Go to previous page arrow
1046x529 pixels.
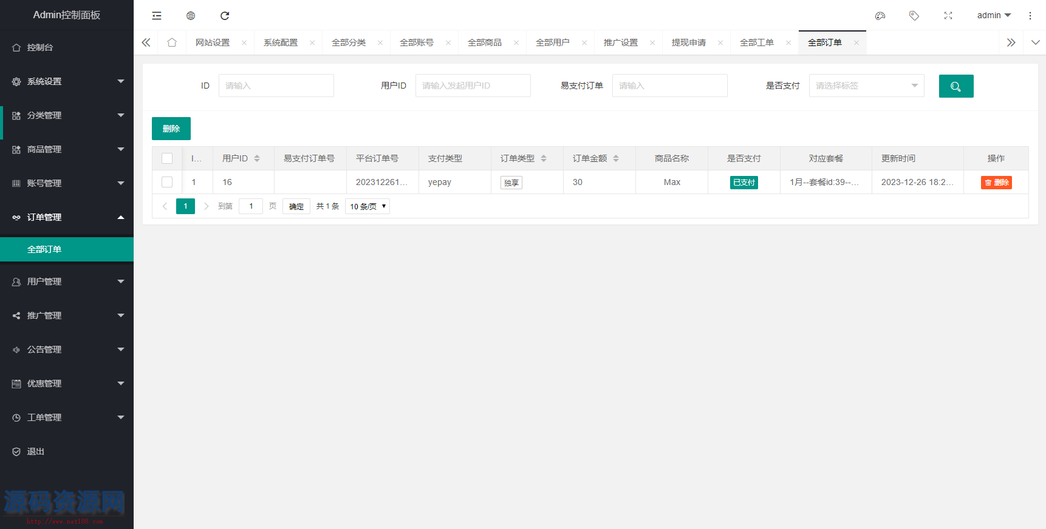(x=165, y=206)
